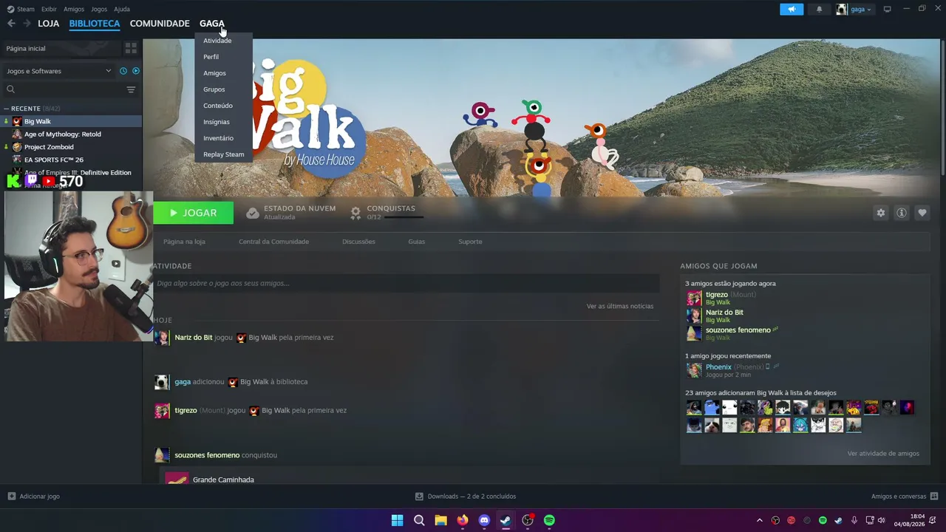Click the Página inicial button

(61, 48)
